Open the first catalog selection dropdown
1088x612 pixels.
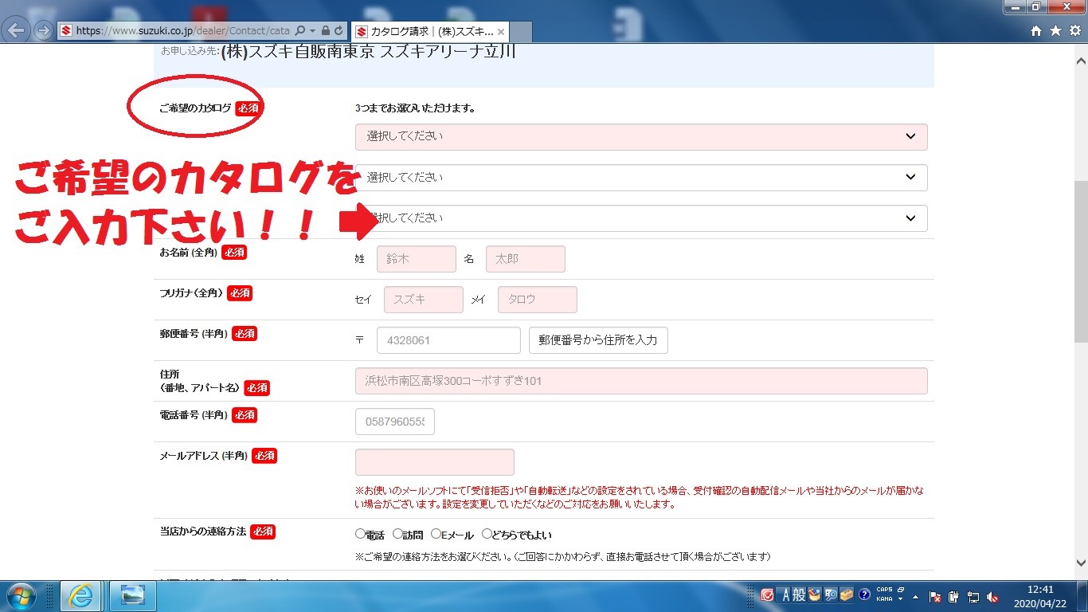[640, 136]
